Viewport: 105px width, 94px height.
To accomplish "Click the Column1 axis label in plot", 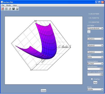I will pos(65,47).
